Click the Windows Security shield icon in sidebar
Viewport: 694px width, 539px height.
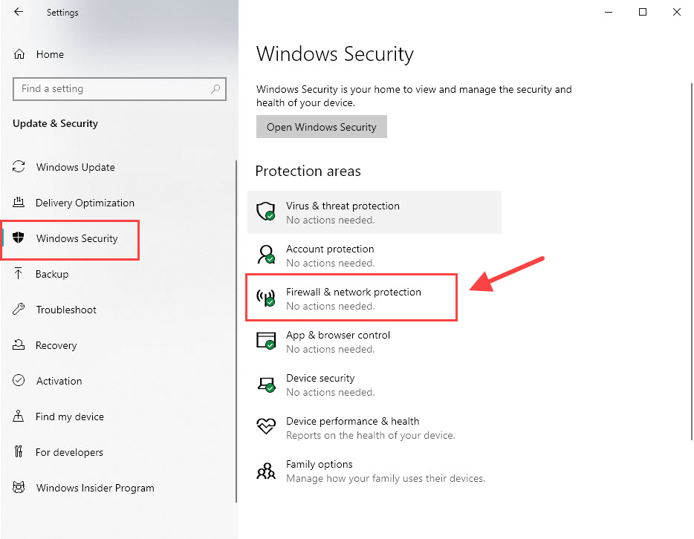pyautogui.click(x=18, y=238)
